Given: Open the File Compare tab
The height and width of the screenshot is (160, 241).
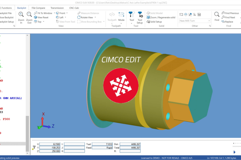Looking at the screenshot, I should (x=38, y=8).
